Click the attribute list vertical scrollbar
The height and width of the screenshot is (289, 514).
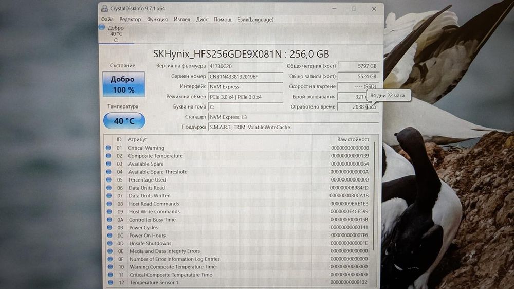coord(374,197)
